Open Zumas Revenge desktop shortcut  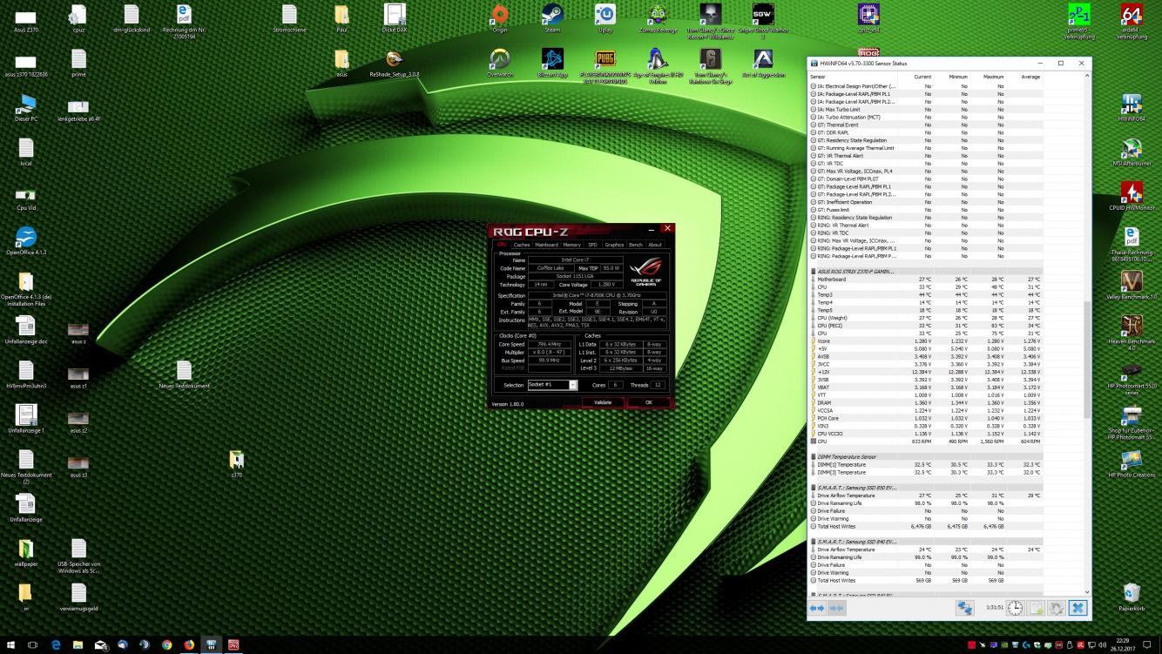tap(659, 19)
